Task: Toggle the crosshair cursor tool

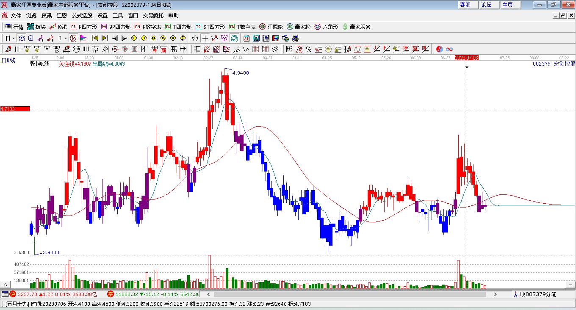Action: (205, 38)
